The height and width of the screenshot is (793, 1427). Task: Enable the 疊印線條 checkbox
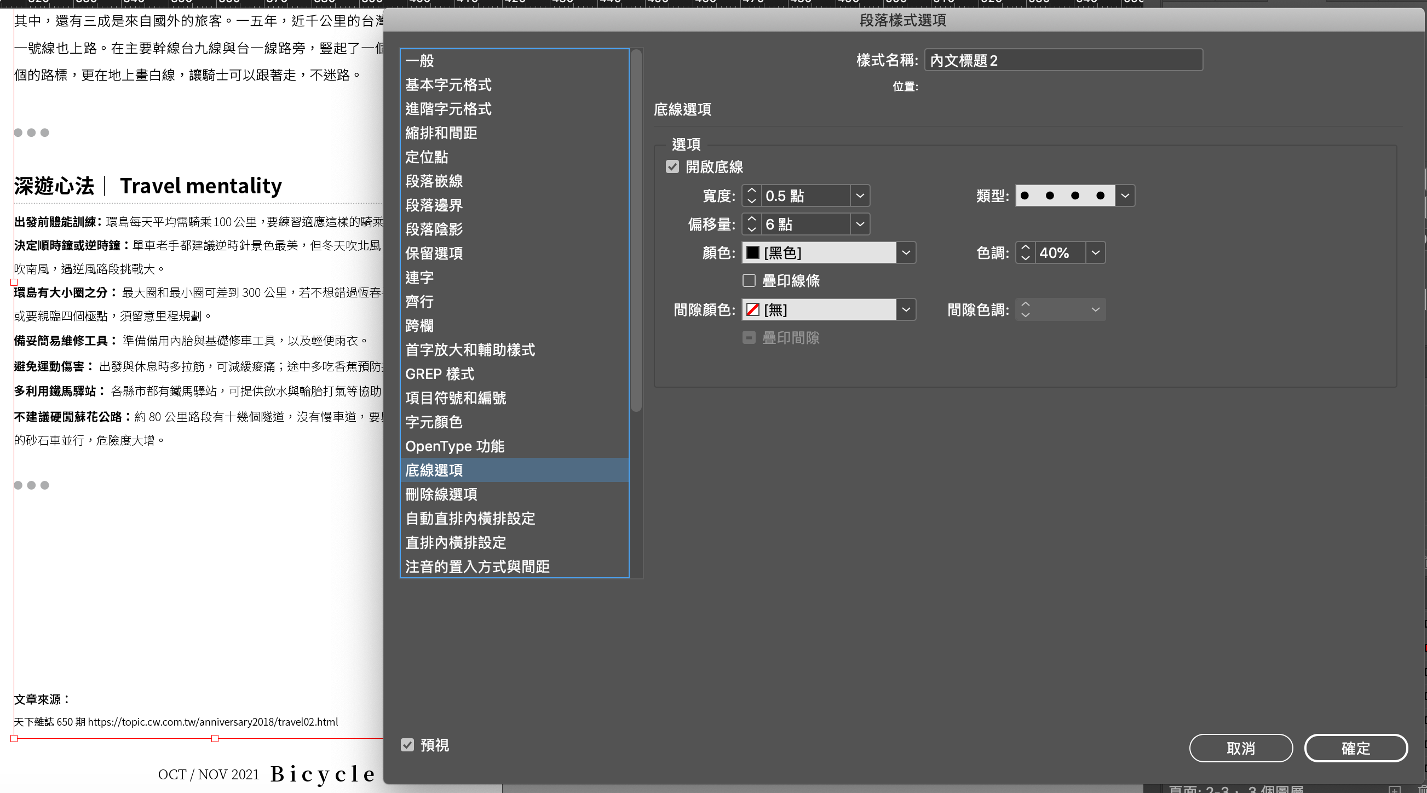tap(749, 281)
